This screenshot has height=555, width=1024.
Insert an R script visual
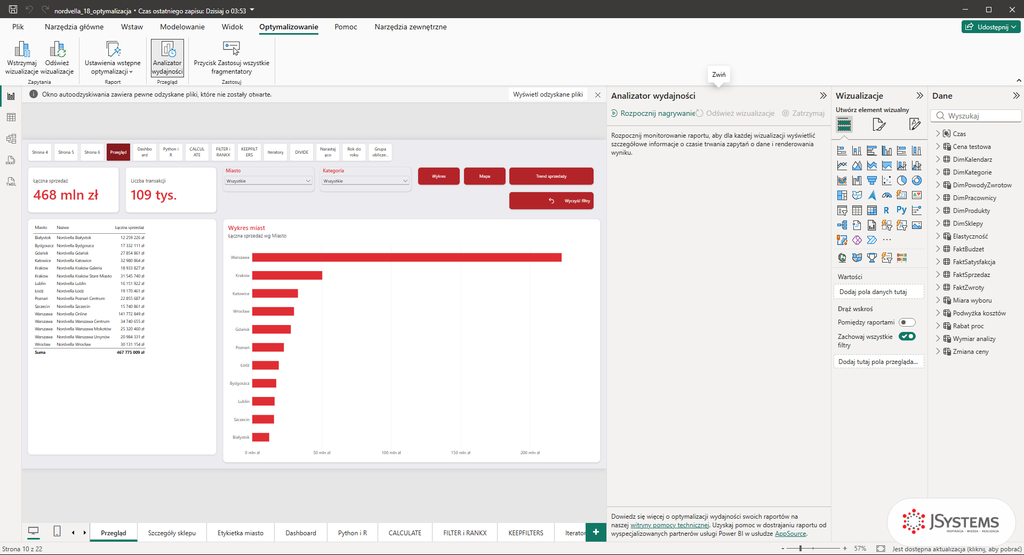click(886, 210)
